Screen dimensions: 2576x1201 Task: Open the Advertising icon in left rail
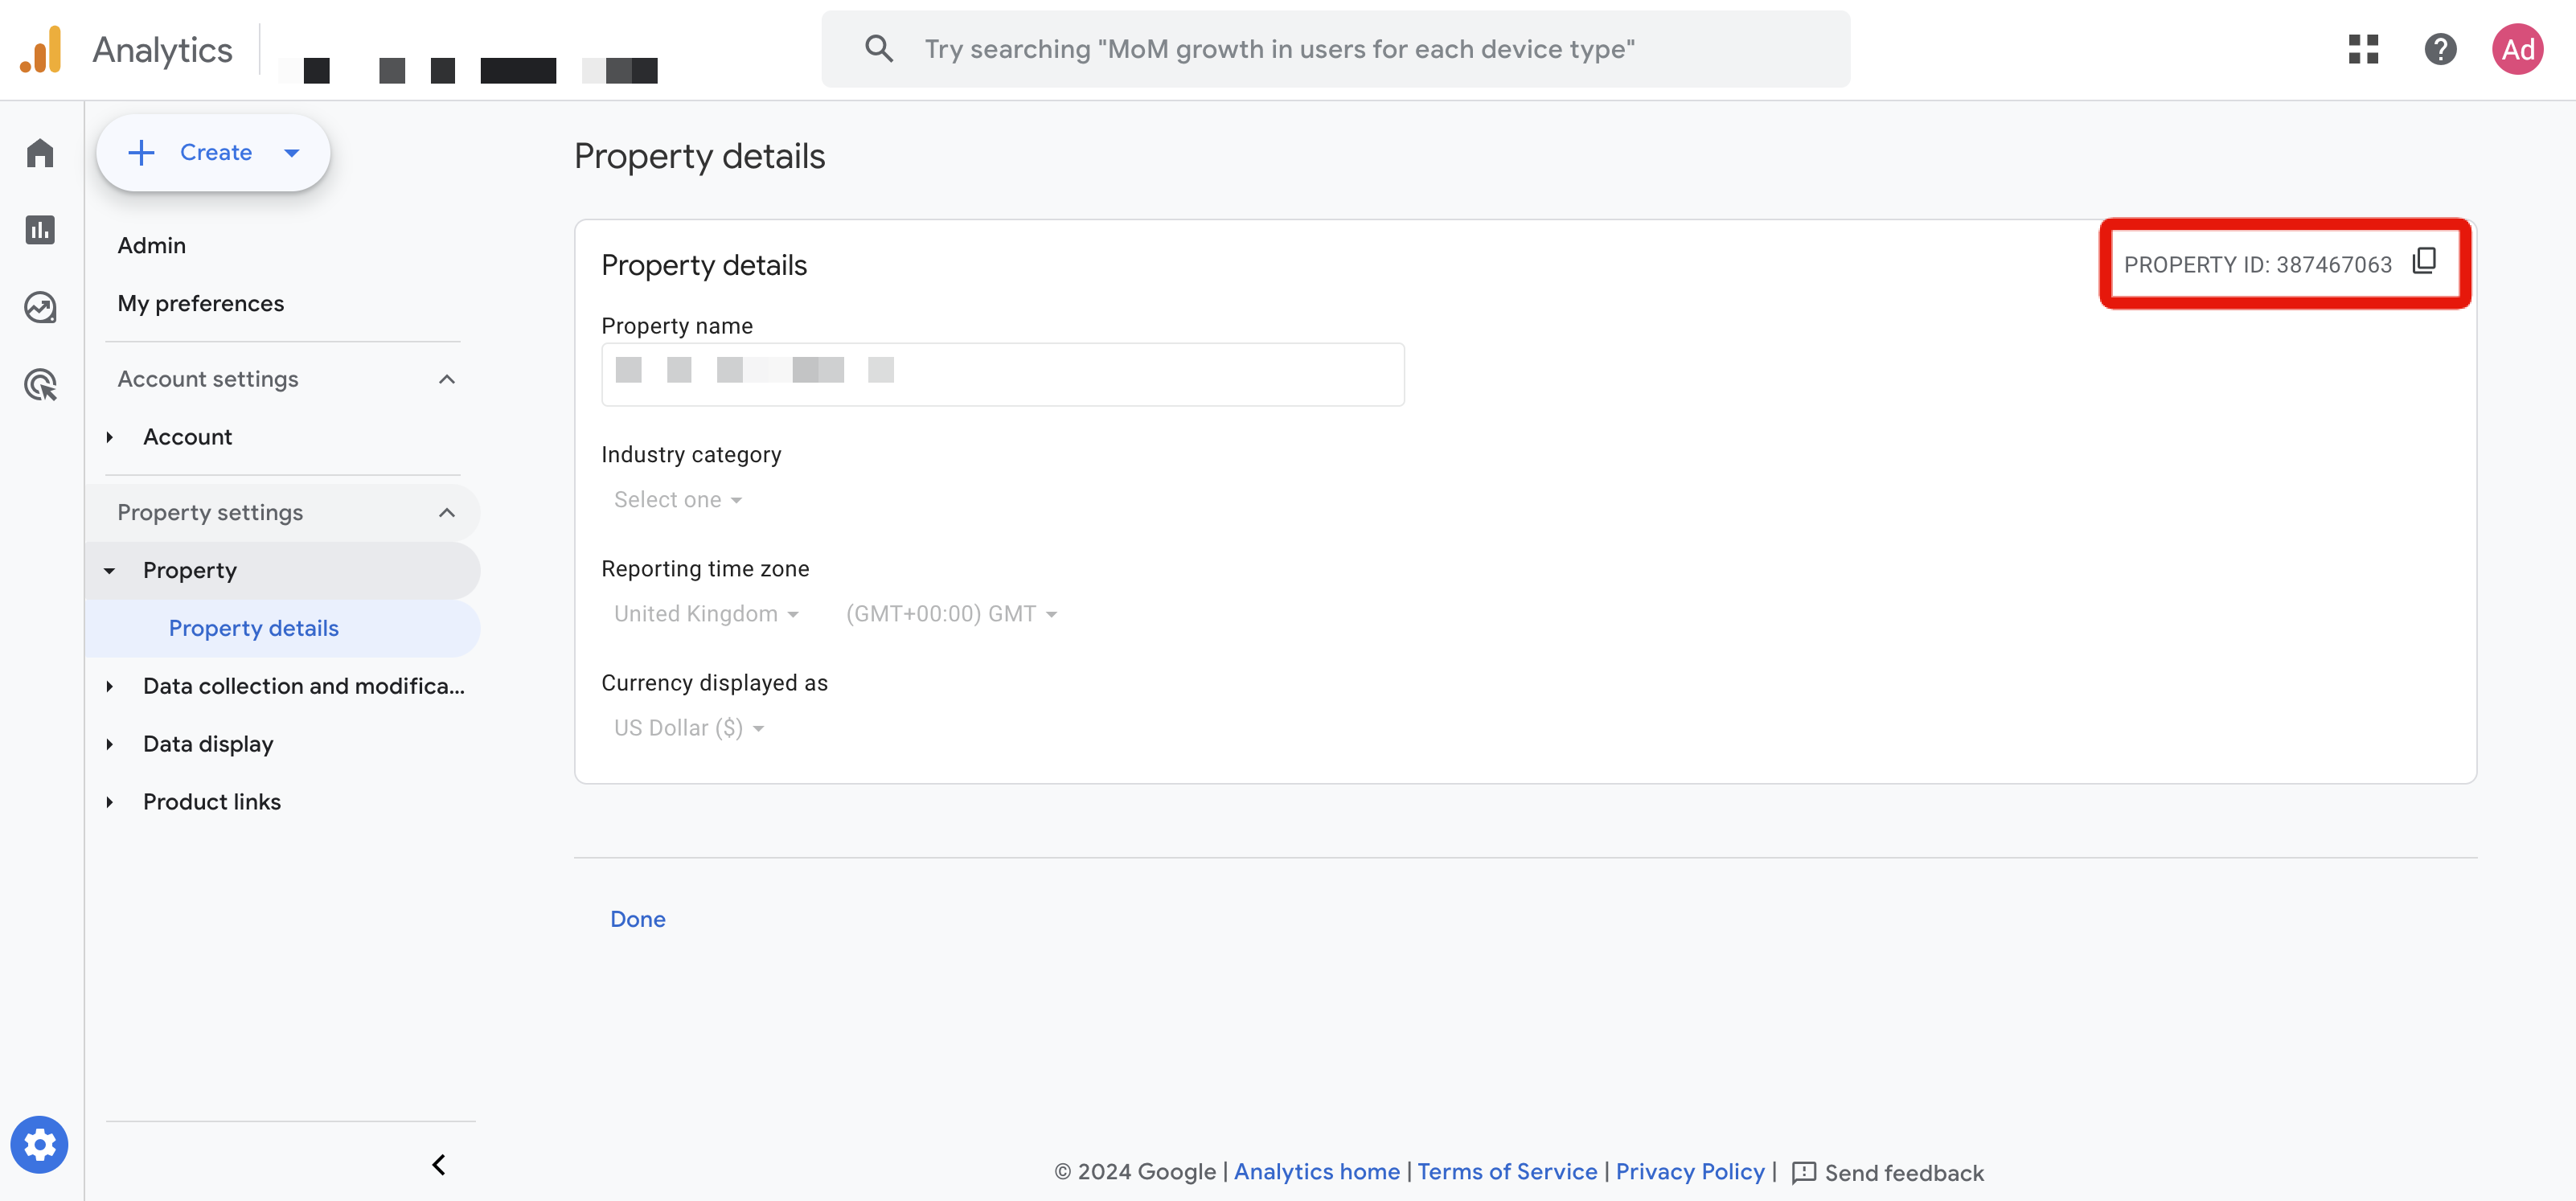pos(40,384)
